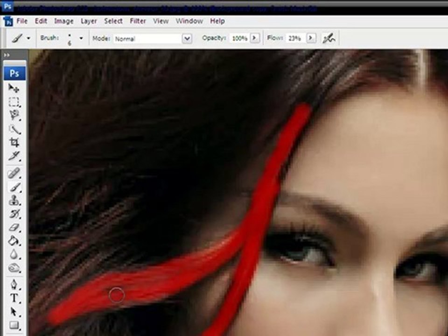Select the Clone Stamp tool

tap(14, 200)
